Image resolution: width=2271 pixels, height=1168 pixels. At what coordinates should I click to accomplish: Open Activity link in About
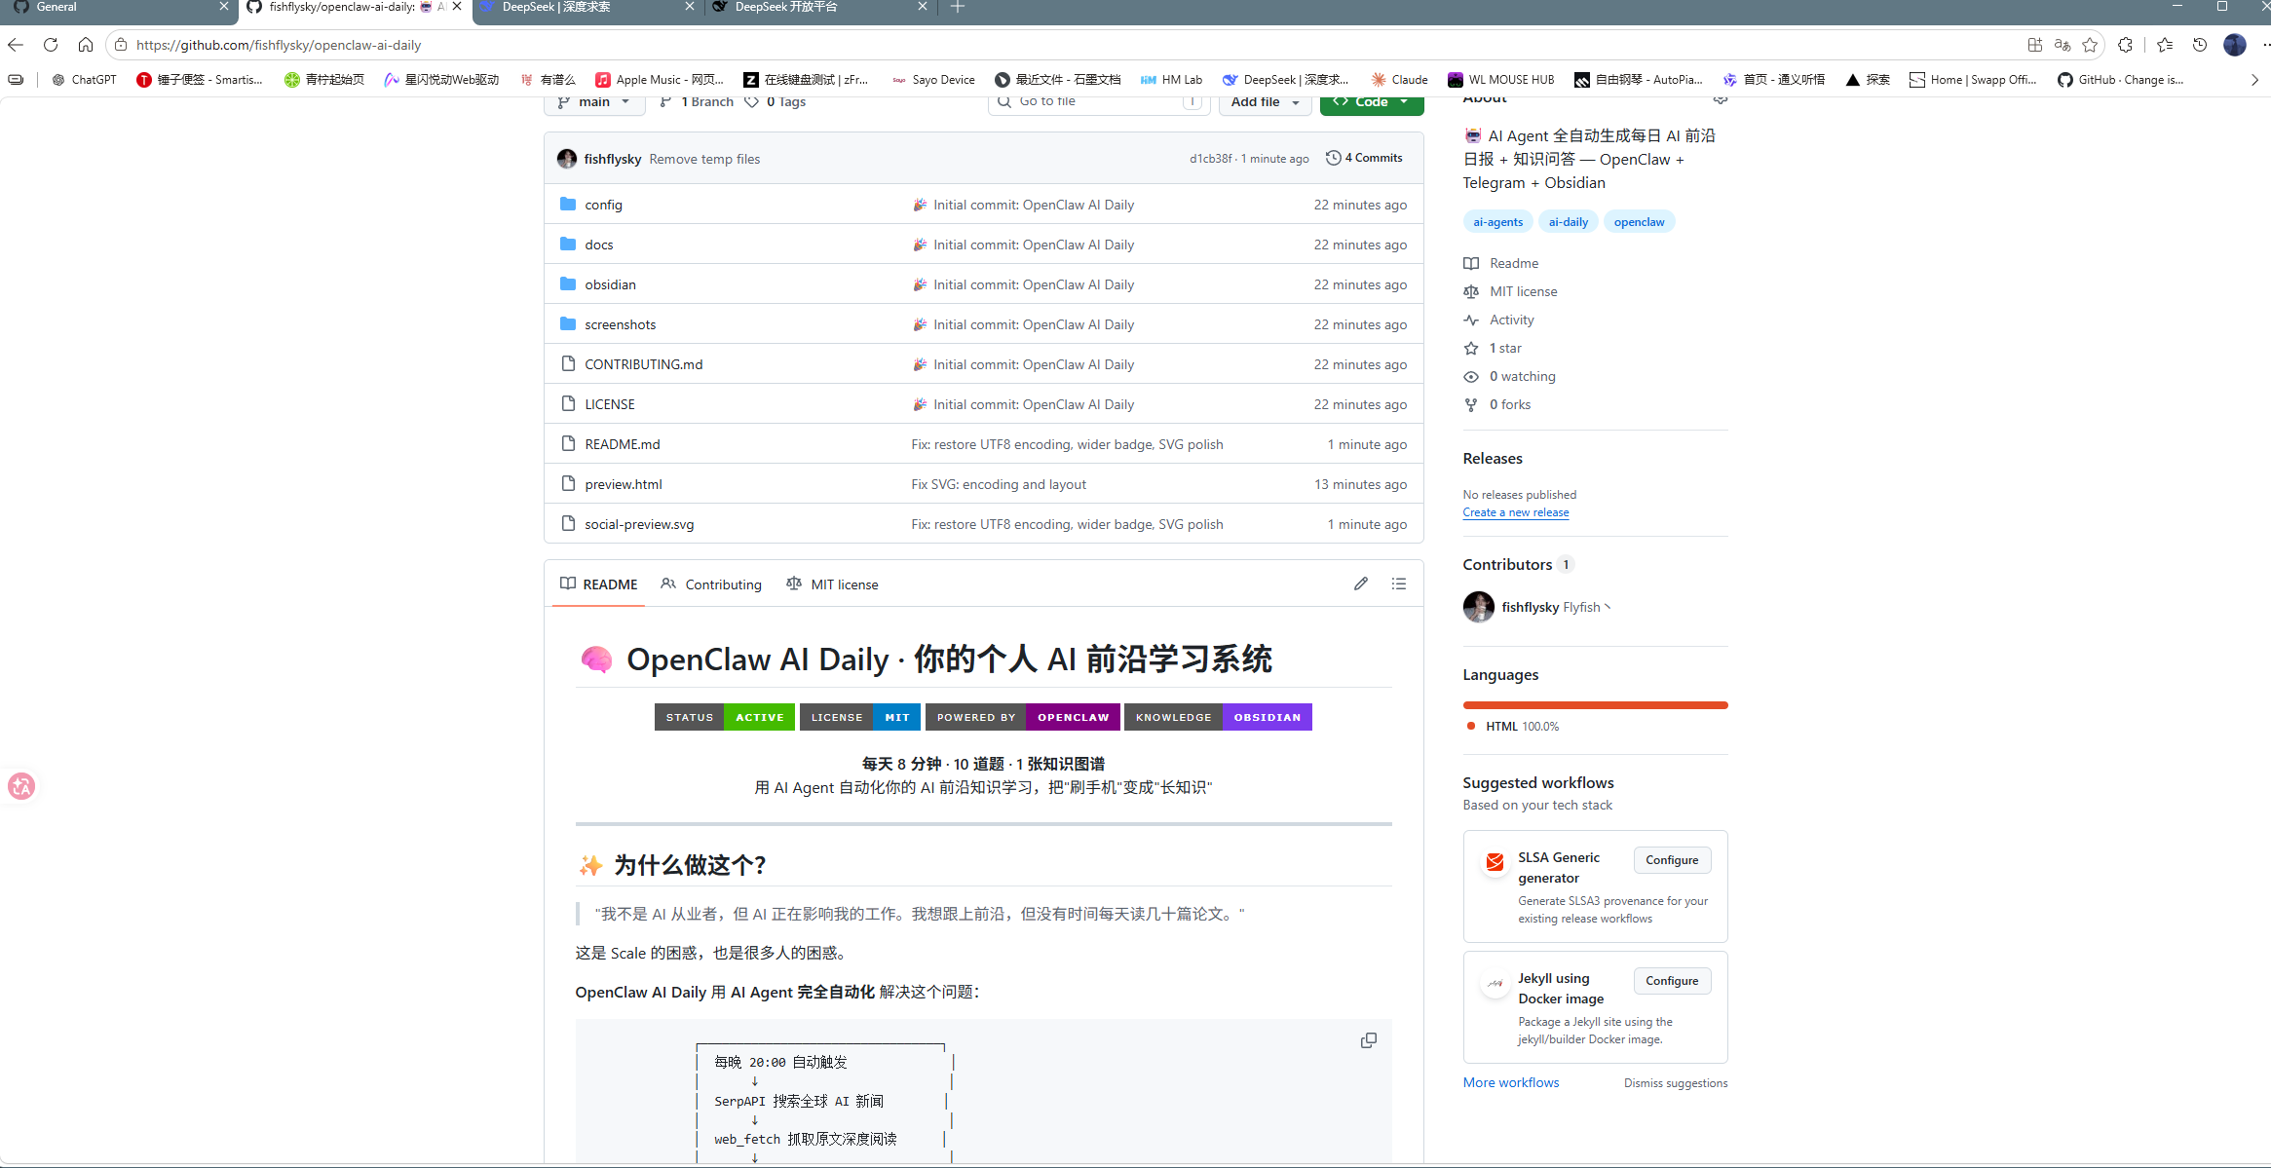(x=1511, y=320)
